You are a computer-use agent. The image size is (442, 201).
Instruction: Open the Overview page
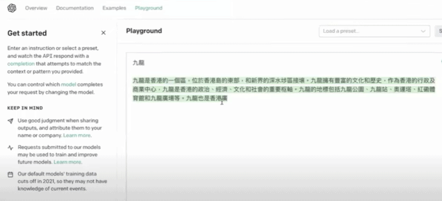(x=36, y=8)
